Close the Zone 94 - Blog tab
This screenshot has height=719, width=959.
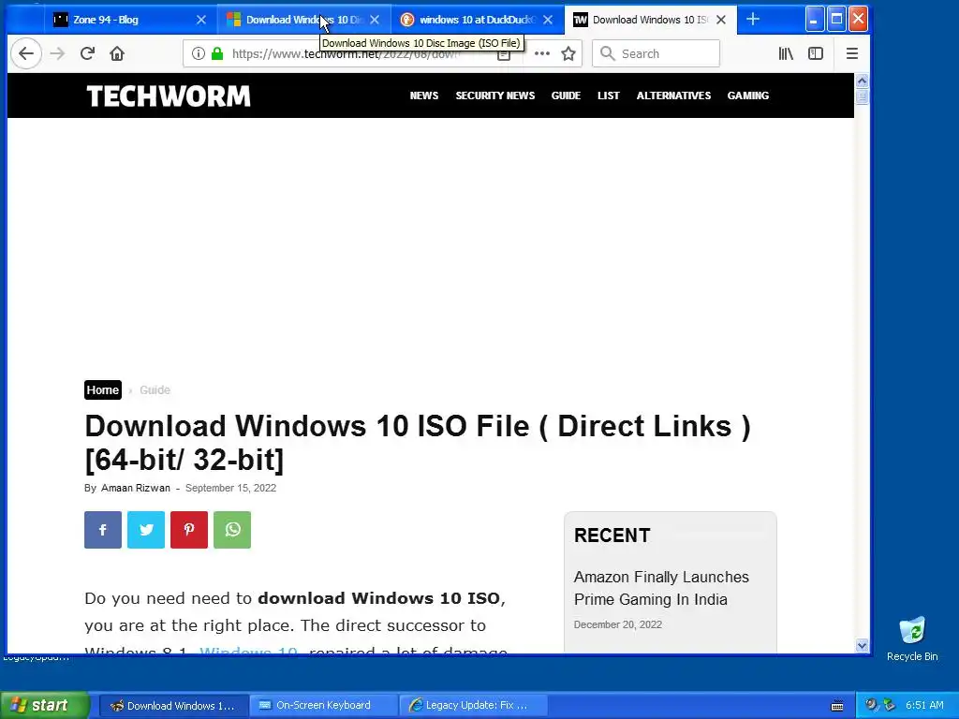[x=201, y=20]
